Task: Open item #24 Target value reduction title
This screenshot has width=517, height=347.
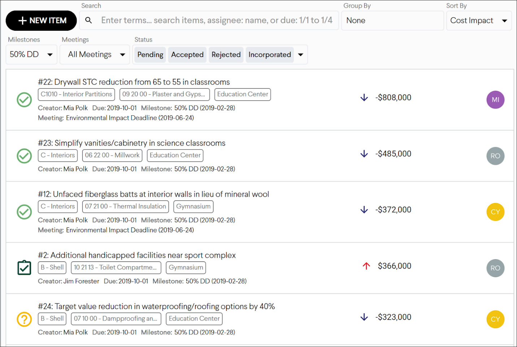Action: coord(156,307)
